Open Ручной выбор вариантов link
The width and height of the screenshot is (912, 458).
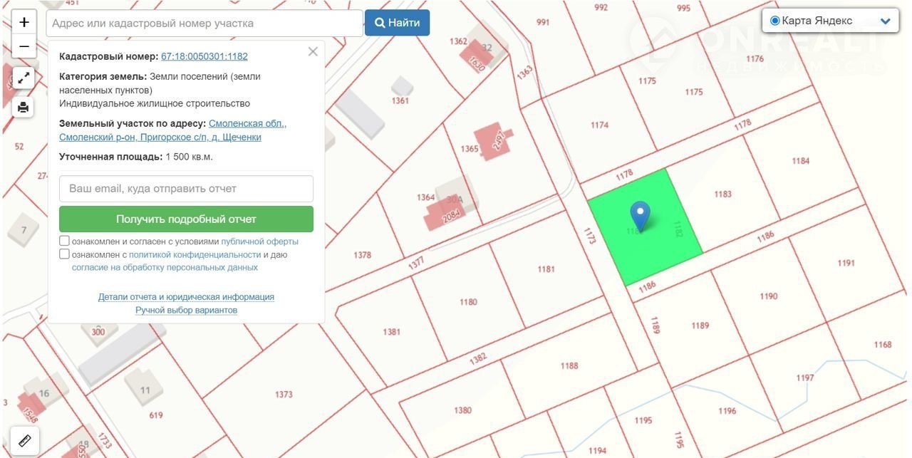click(x=186, y=311)
